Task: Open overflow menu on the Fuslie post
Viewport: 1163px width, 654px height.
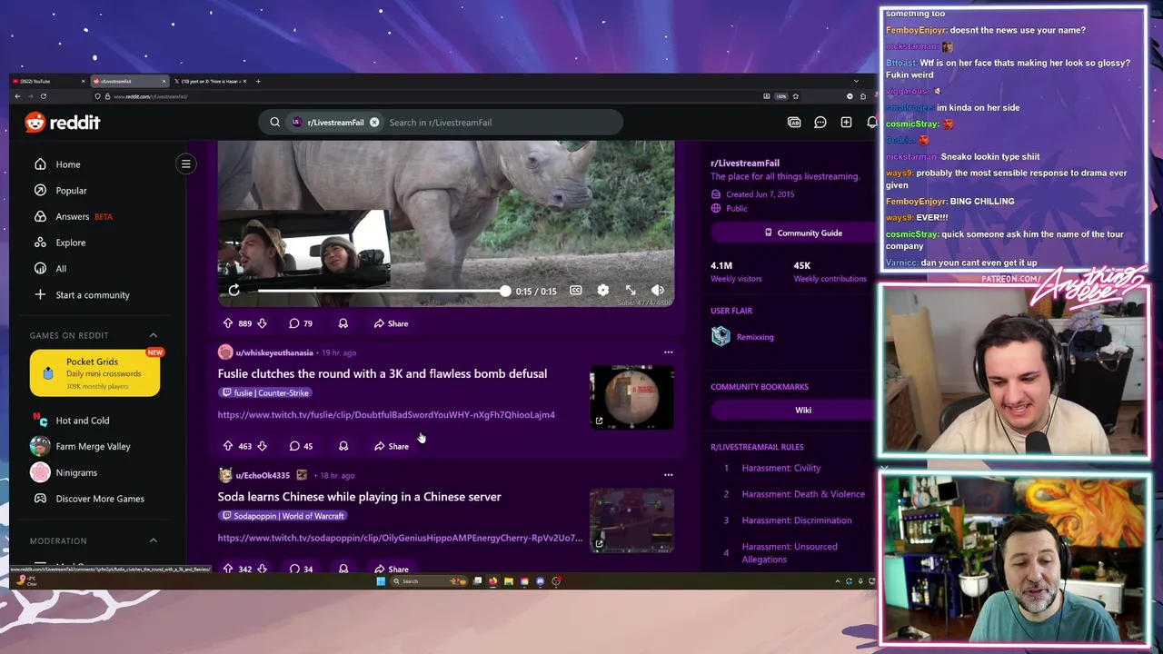Action: click(x=668, y=352)
